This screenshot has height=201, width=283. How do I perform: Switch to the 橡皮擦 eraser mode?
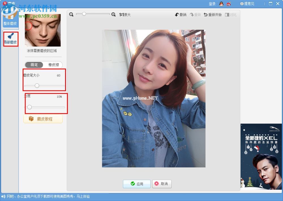(x=53, y=65)
